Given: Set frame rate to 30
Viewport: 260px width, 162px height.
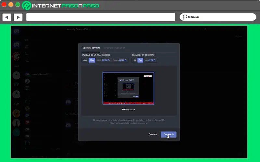Looking at the screenshot, I should tap(140, 60).
